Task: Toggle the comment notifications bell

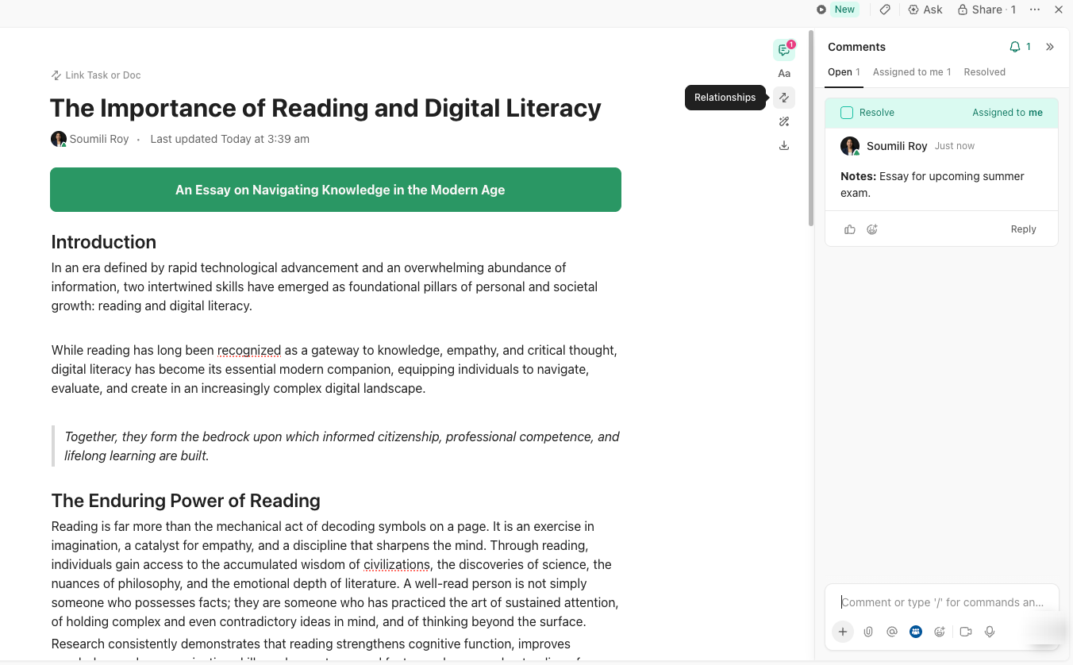Action: tap(1015, 47)
